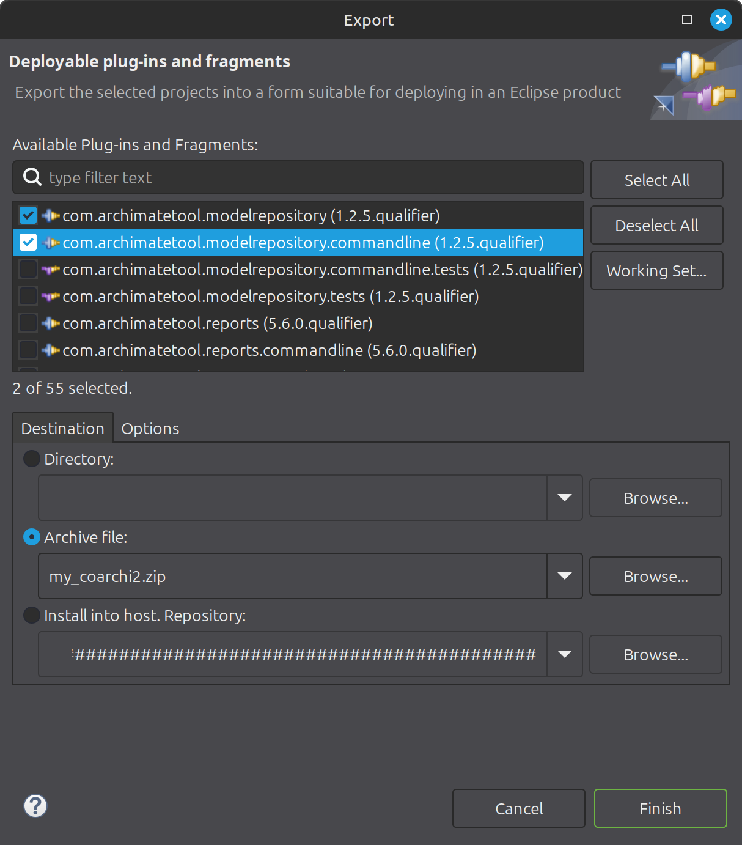The width and height of the screenshot is (742, 845).
Task: Select the com.archimatetool.modelrepository (1.2.5.qualifier) row text
Action: tap(251, 216)
